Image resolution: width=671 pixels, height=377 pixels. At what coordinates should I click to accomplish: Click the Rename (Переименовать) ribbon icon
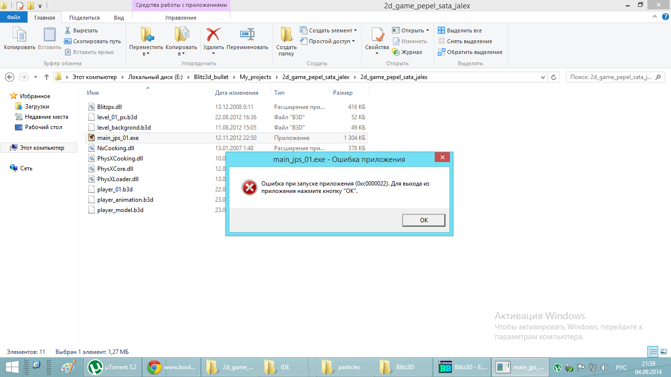click(247, 35)
